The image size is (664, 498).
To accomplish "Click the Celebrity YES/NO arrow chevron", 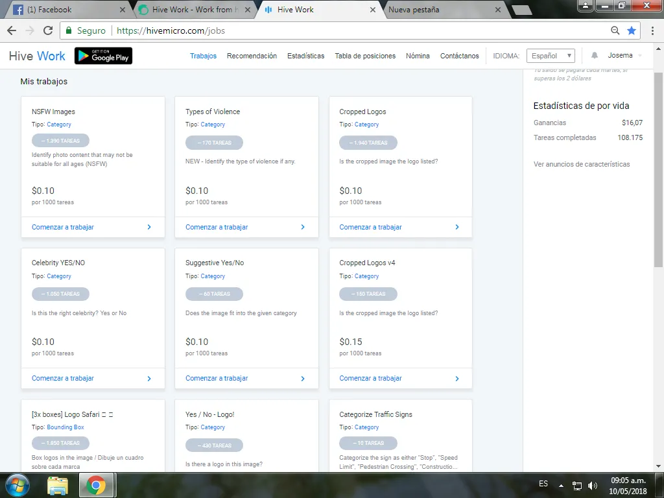I will point(149,379).
